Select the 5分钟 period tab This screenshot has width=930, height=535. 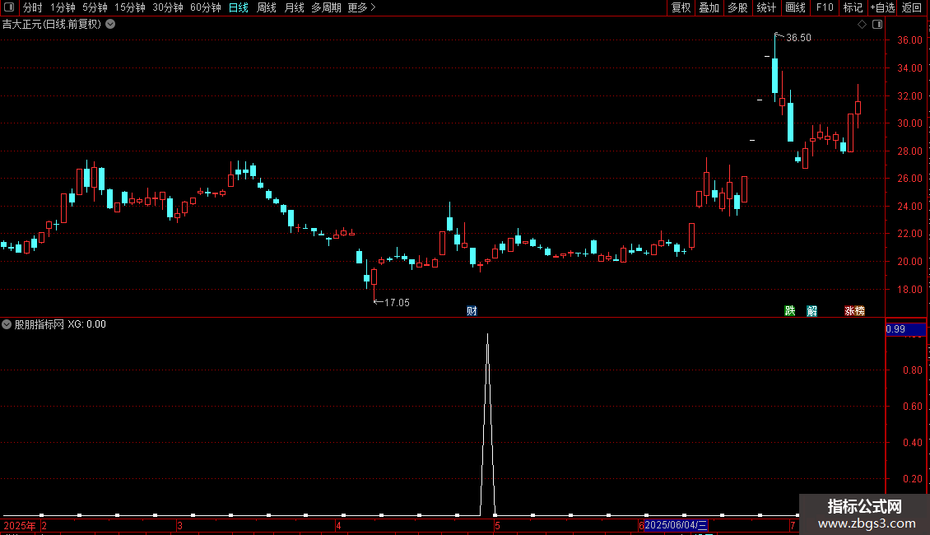point(95,7)
